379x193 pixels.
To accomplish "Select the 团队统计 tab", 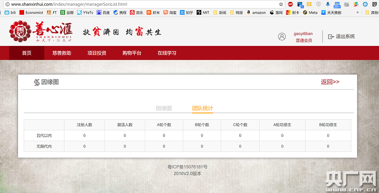I will 202,108.
